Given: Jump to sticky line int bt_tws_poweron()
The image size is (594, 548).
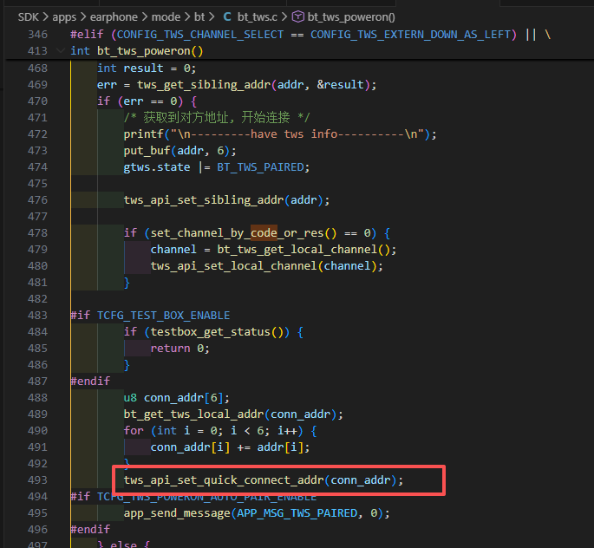Looking at the screenshot, I should 137,51.
